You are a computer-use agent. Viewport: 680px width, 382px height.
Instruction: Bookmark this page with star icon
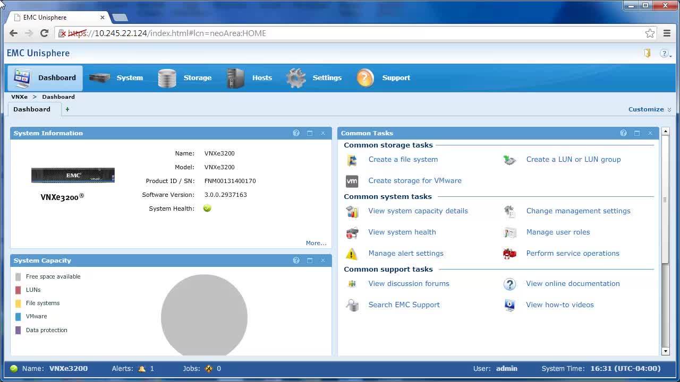click(x=650, y=33)
